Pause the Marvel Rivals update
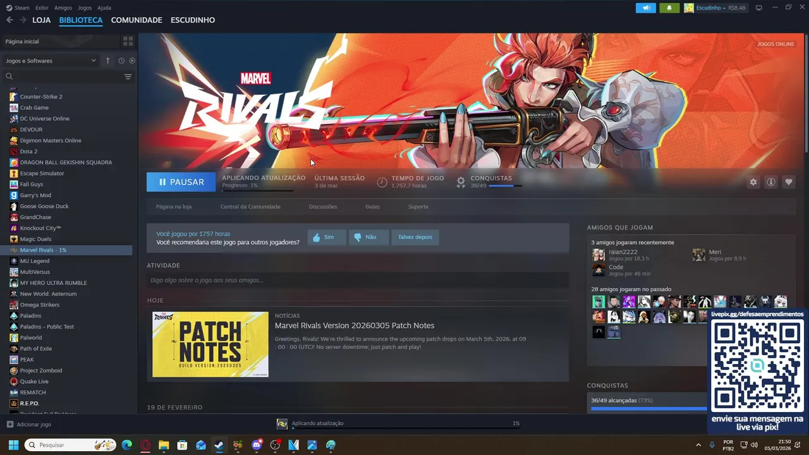 [x=181, y=182]
